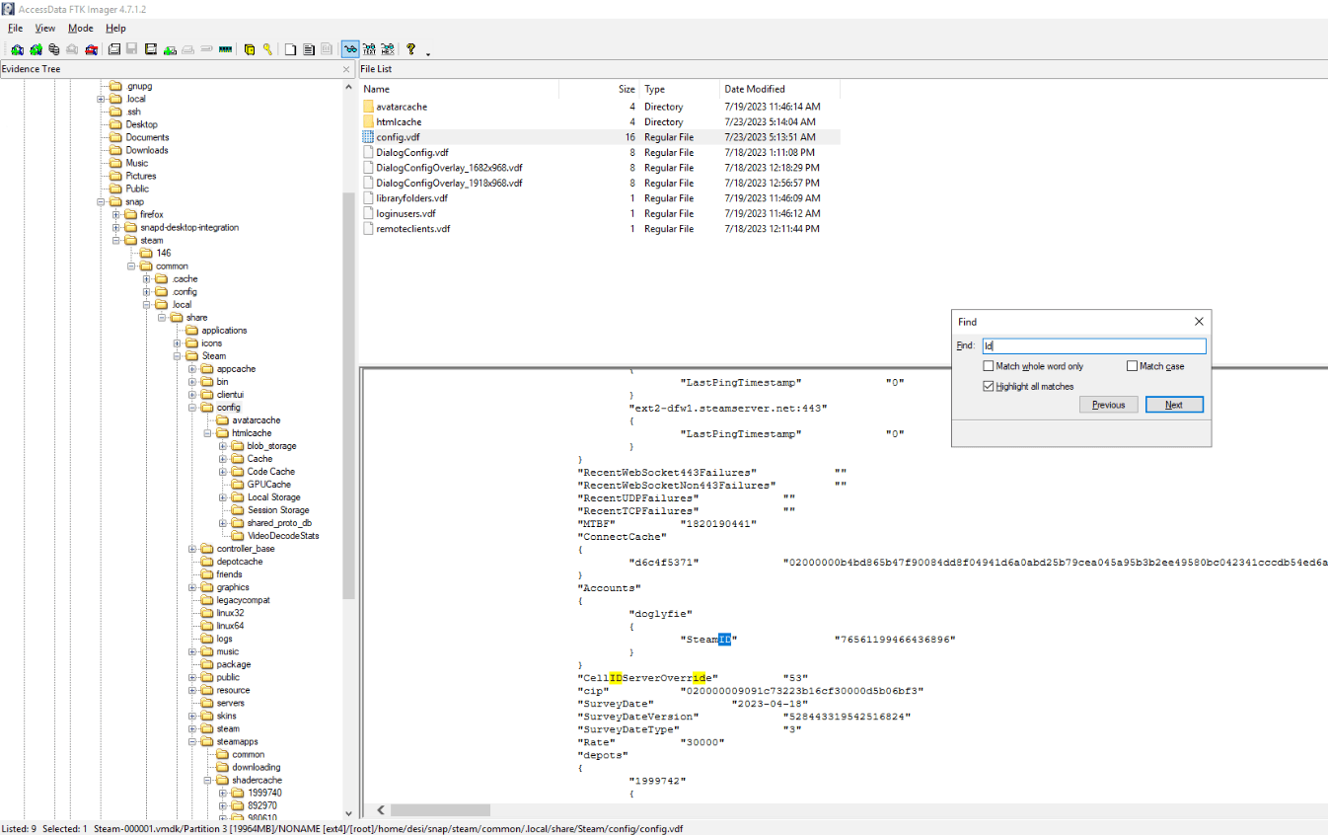
Task: Open the toolbar options overflow arrow
Action: pos(428,54)
